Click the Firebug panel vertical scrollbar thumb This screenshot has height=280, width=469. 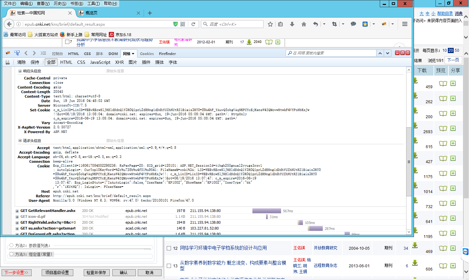coord(409,162)
